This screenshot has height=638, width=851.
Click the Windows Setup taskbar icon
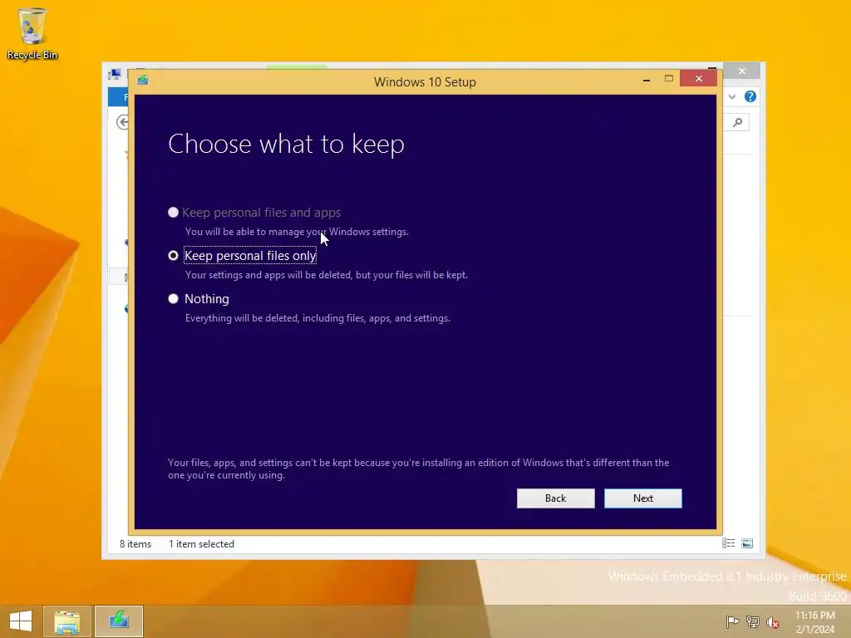[119, 621]
